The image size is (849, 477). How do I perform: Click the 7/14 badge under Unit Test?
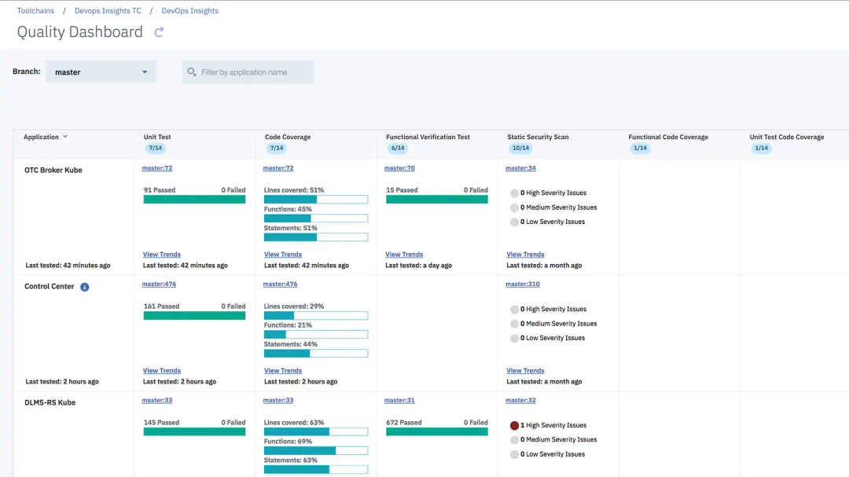tap(155, 149)
